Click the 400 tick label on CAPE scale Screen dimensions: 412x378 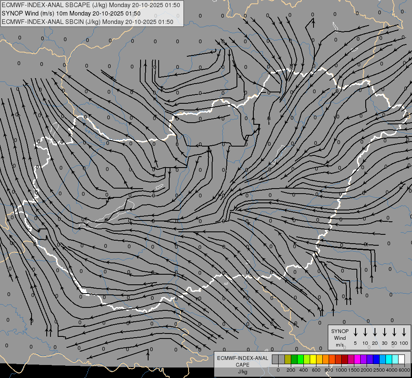click(x=303, y=370)
